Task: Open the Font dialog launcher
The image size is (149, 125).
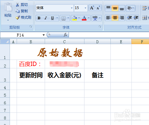Action: [x=100, y=27]
